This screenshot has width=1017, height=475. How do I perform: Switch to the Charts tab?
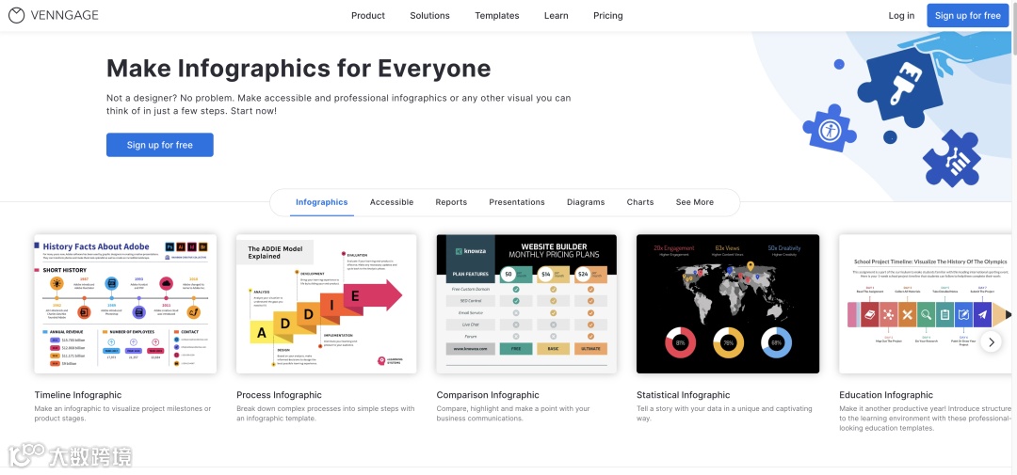pos(640,202)
